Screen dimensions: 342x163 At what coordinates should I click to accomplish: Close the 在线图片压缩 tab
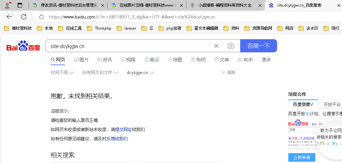click(181, 6)
